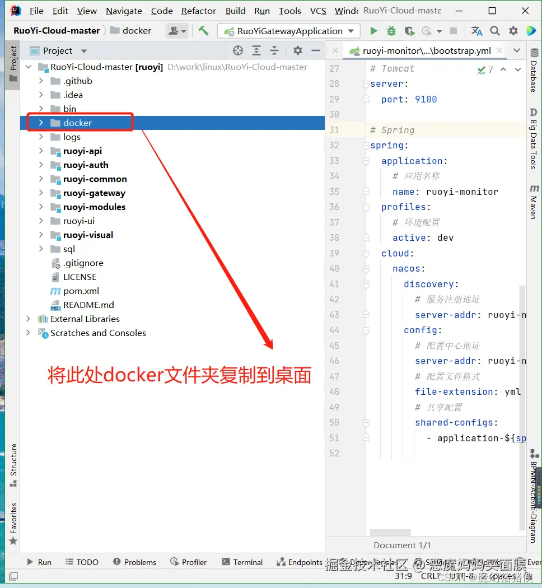Click the Build project hammer icon
542x588 pixels.
click(203, 30)
